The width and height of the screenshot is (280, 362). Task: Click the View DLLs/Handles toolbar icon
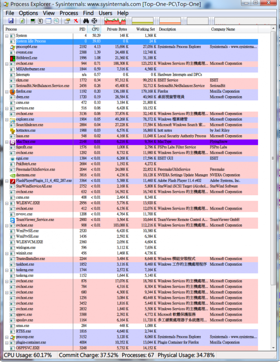coord(56,21)
